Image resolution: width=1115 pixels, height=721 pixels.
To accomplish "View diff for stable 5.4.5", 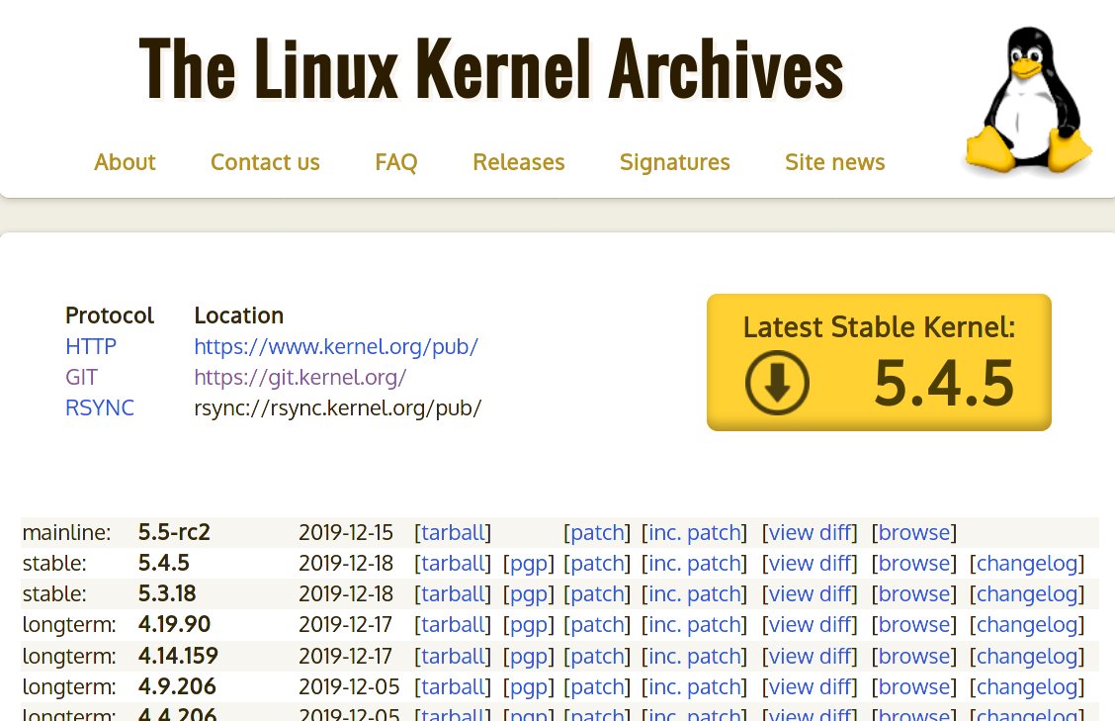I will click(810, 563).
